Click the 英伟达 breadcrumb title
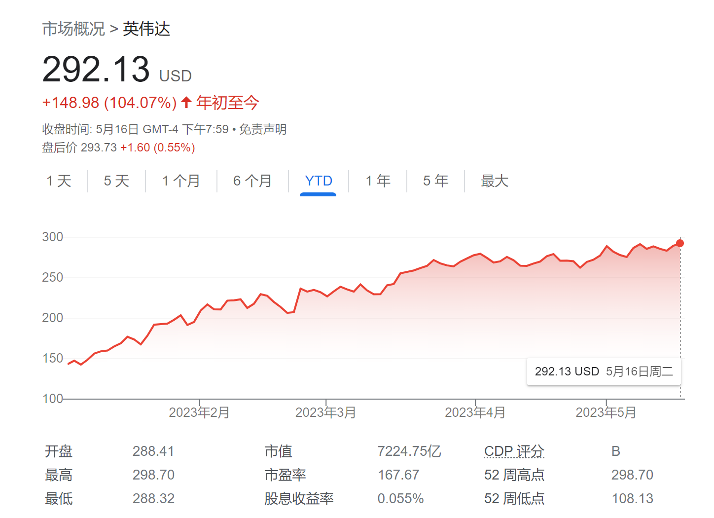Viewport: 714px width, 518px height. (x=146, y=29)
